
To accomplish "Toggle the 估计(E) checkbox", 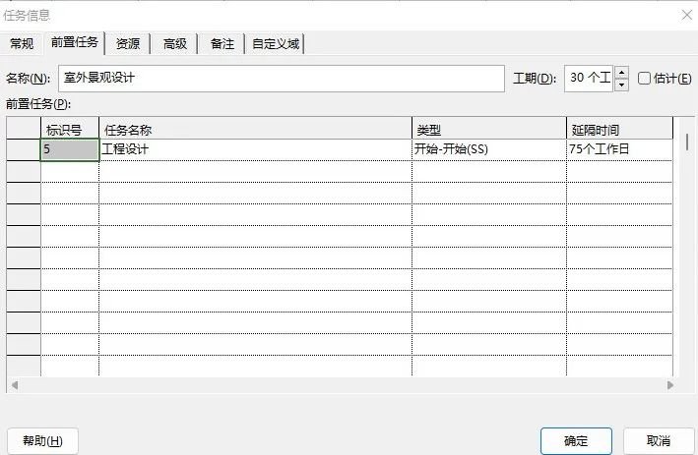I will (x=644, y=79).
